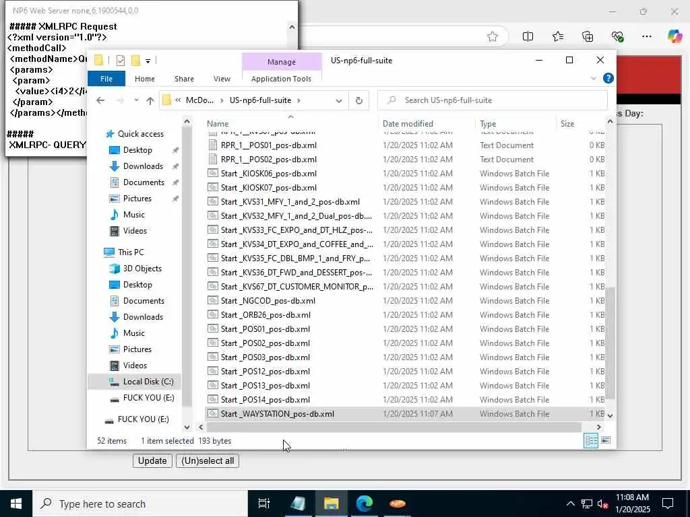Image resolution: width=690 pixels, height=517 pixels.
Task: Open Microsoft Edge from taskbar
Action: [364, 504]
